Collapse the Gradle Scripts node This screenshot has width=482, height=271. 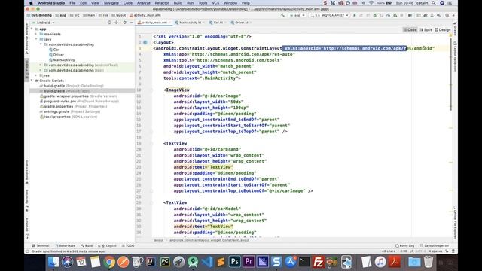[32, 81]
